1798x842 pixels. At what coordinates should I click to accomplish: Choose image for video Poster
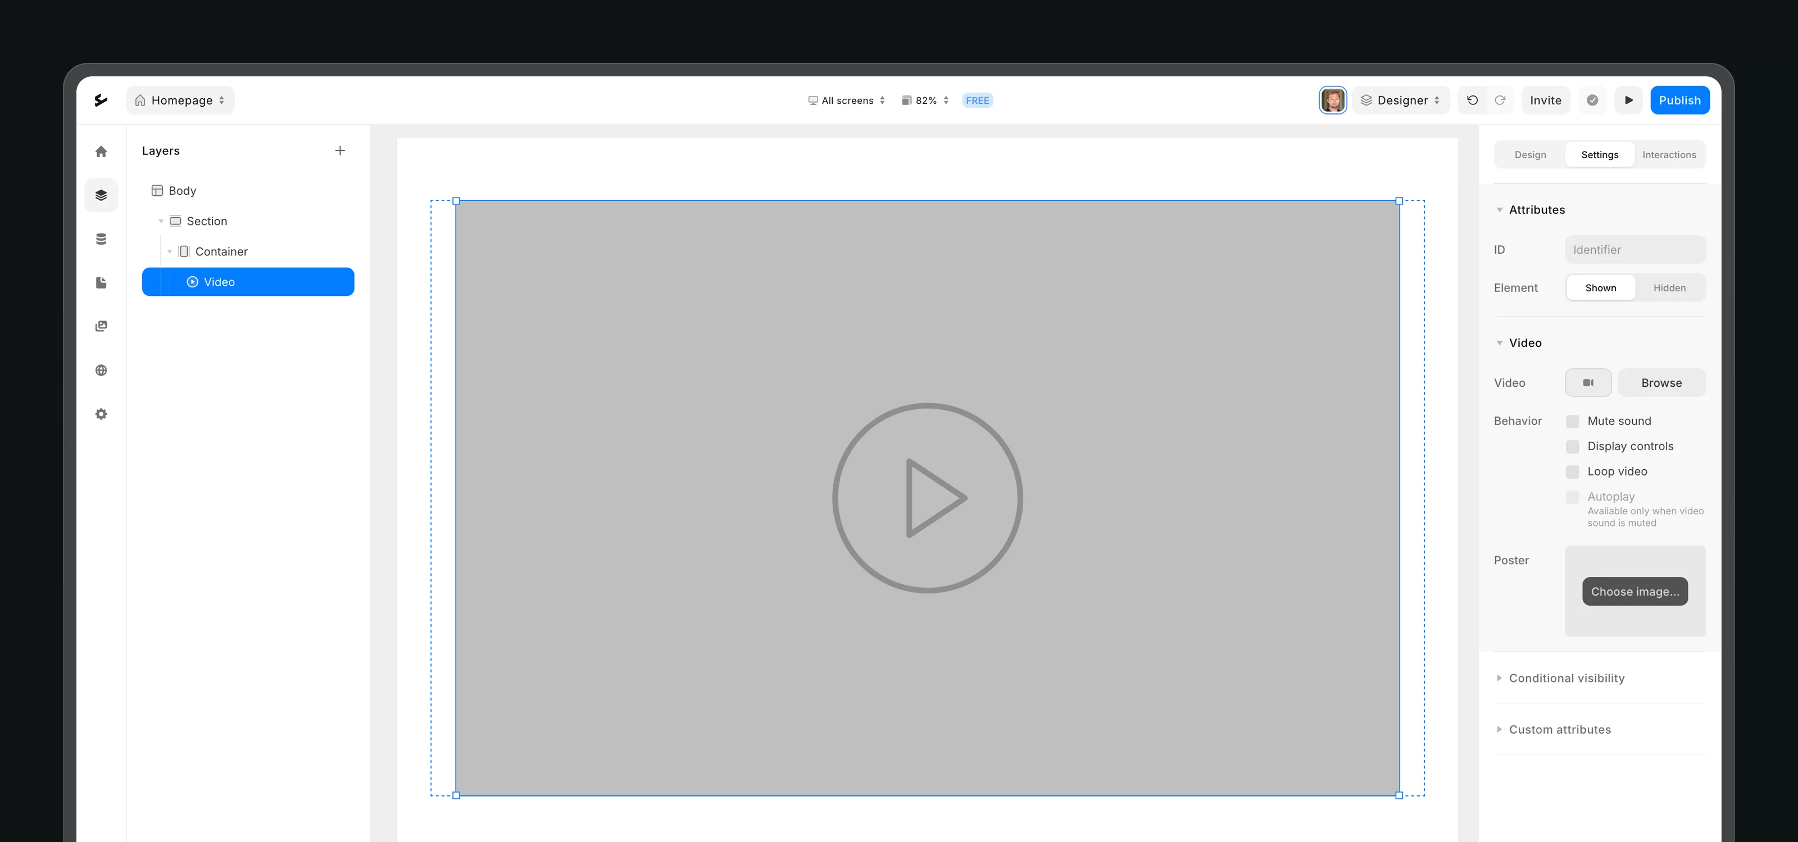(x=1635, y=591)
